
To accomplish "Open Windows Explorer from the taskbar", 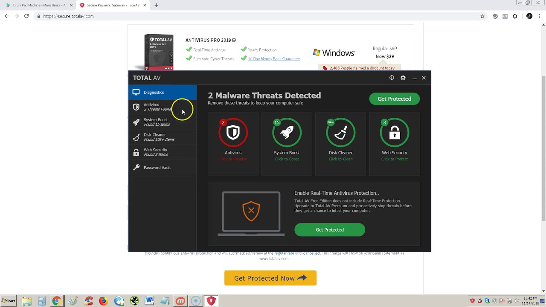I will click(26, 301).
